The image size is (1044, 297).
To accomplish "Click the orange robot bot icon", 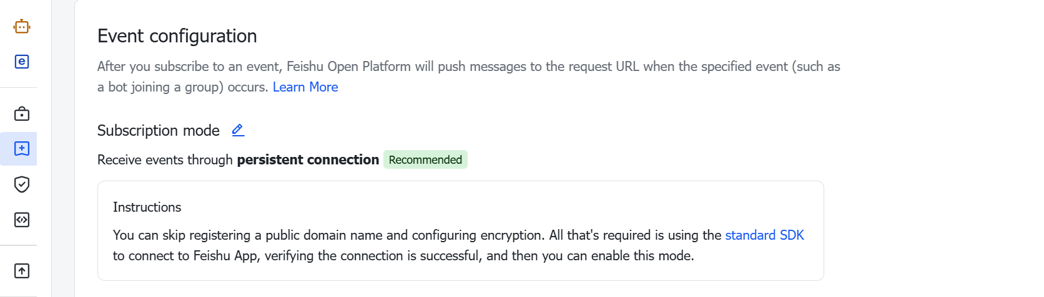I will point(22,26).
